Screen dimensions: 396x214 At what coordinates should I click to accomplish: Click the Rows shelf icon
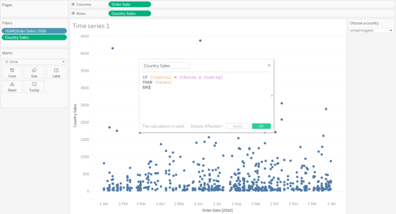[x=73, y=13]
